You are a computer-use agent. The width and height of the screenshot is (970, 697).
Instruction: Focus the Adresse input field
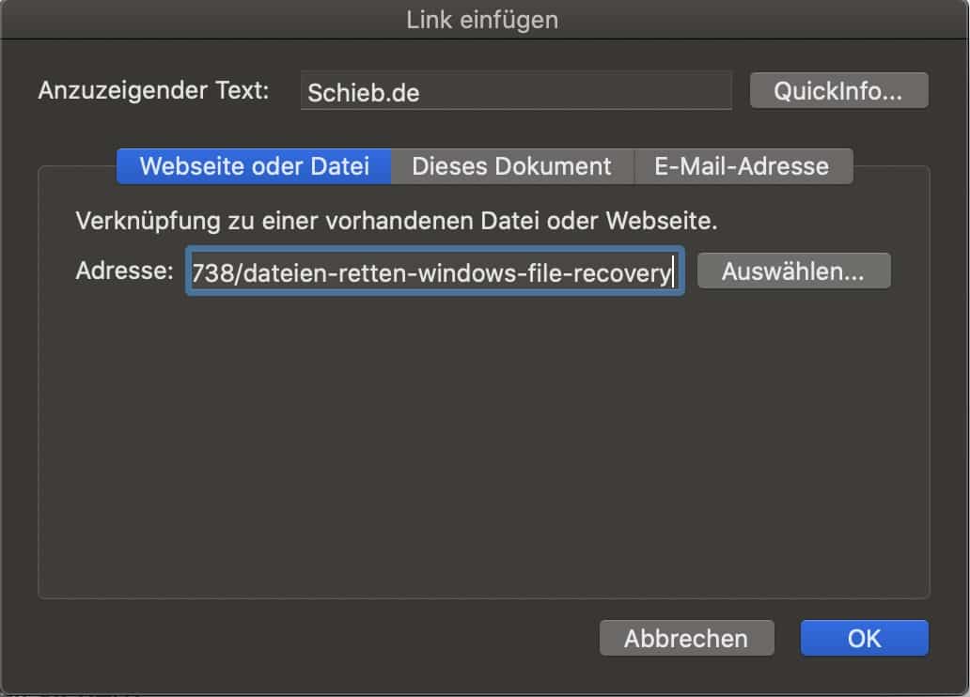point(434,272)
